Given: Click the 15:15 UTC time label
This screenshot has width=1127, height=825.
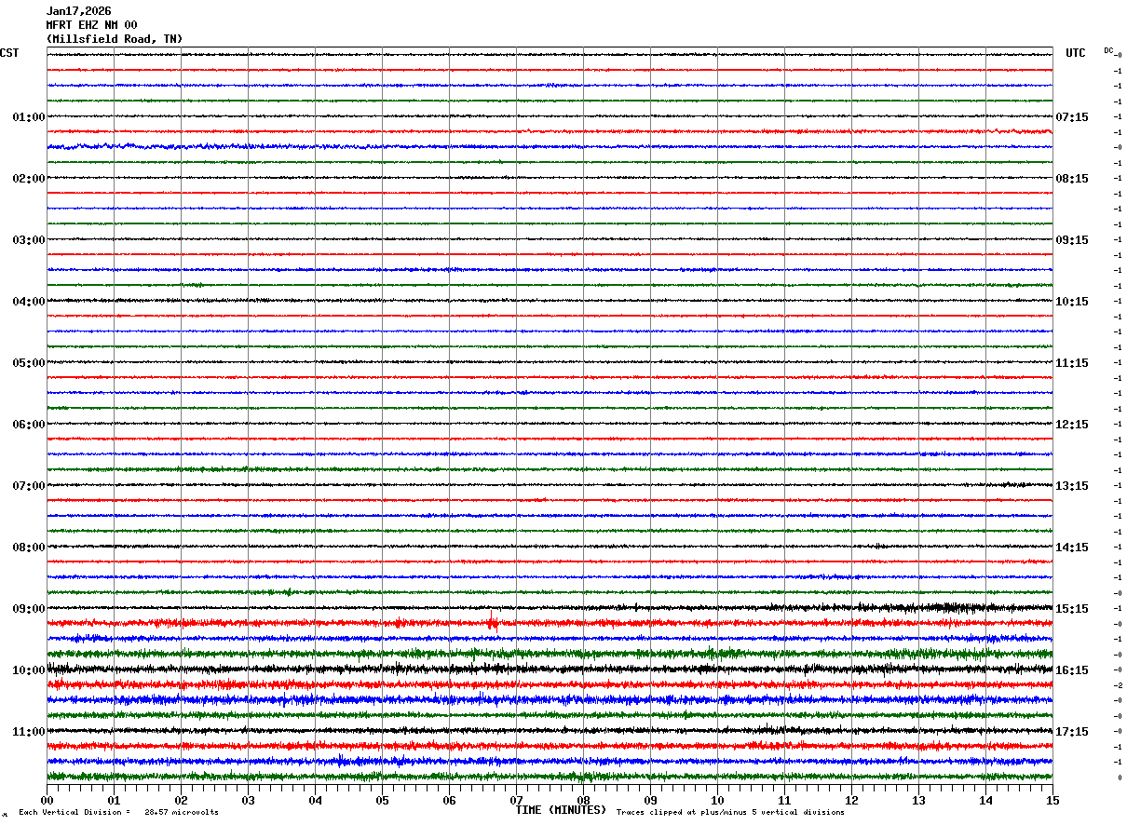Looking at the screenshot, I should [x=1072, y=609].
